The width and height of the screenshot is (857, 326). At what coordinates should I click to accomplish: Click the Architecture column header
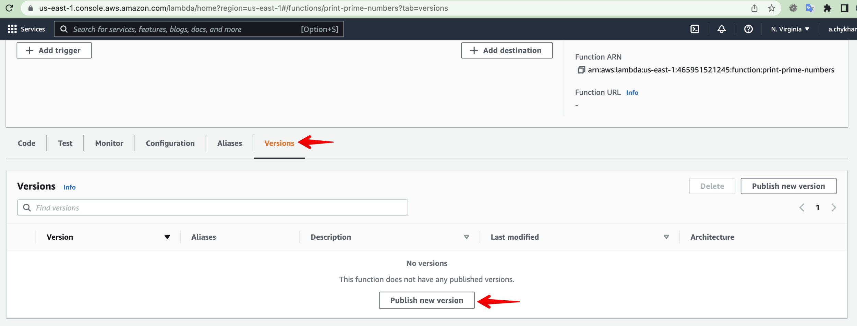pos(712,237)
